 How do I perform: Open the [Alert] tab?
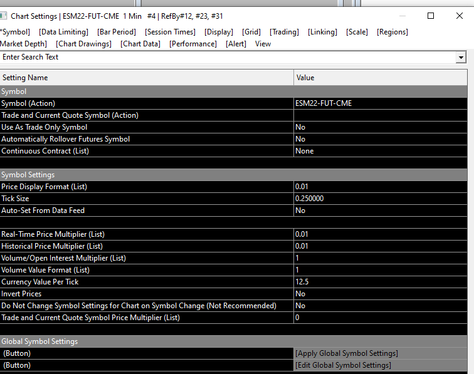click(x=236, y=44)
